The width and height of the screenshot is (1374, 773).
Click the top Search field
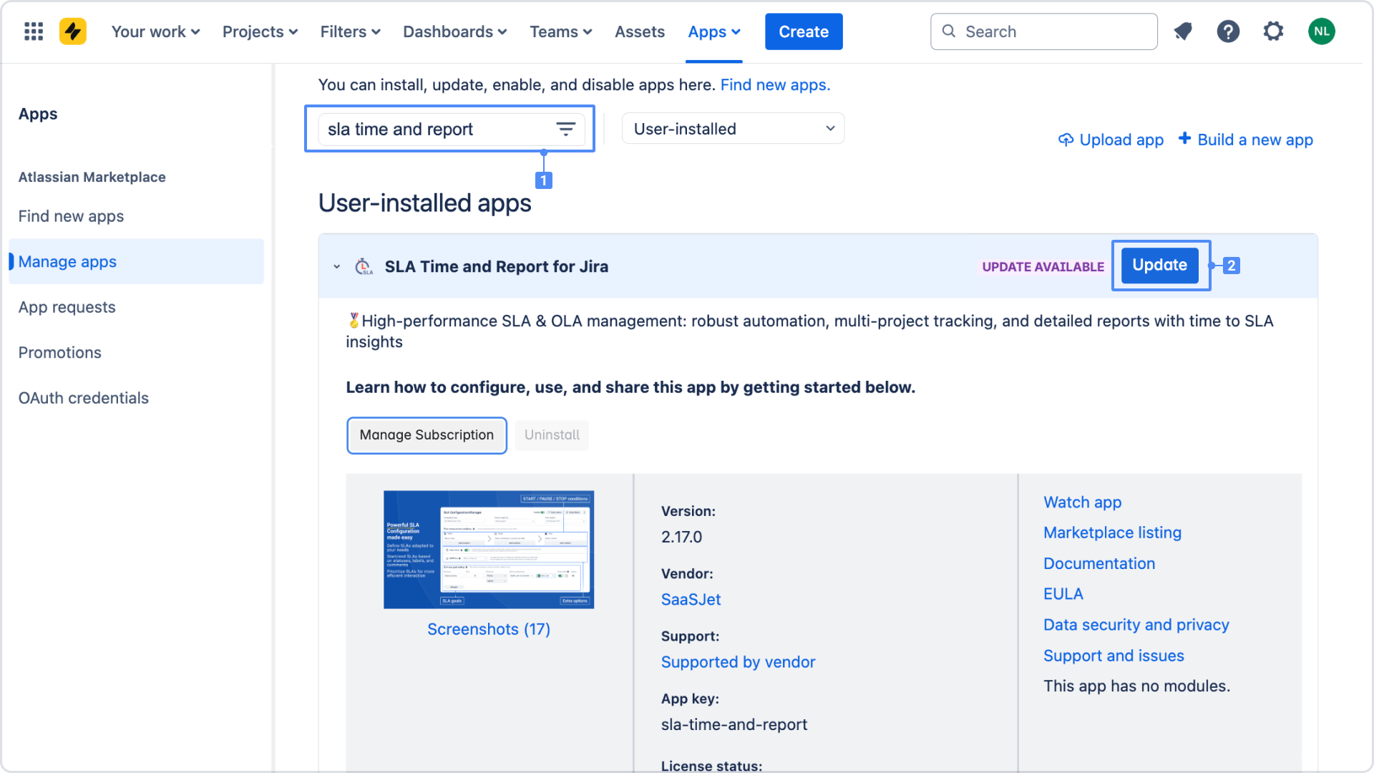[1043, 31]
